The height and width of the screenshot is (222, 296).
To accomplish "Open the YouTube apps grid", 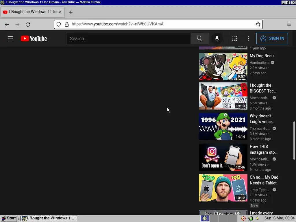I will pyautogui.click(x=234, y=38).
